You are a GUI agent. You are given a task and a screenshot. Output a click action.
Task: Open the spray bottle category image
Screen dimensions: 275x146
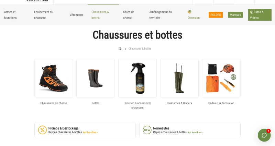pos(137,78)
